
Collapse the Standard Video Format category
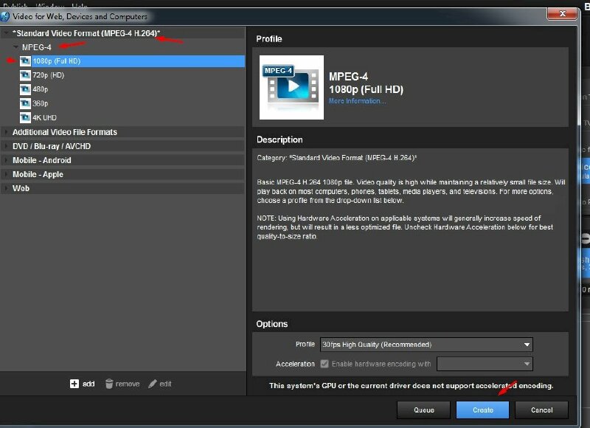(x=7, y=34)
